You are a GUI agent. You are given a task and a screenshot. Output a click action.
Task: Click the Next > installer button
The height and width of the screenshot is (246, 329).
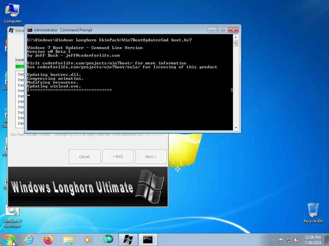coord(151,156)
